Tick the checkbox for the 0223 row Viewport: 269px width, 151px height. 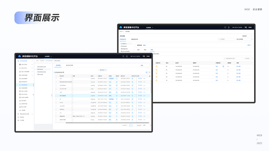tap(56, 92)
